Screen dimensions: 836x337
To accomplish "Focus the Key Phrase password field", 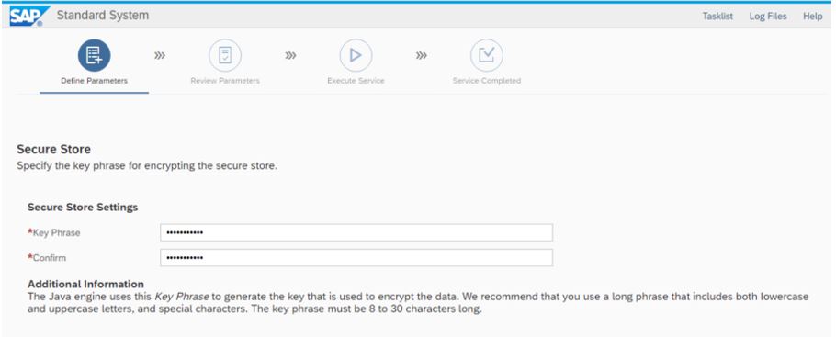I will click(x=356, y=232).
